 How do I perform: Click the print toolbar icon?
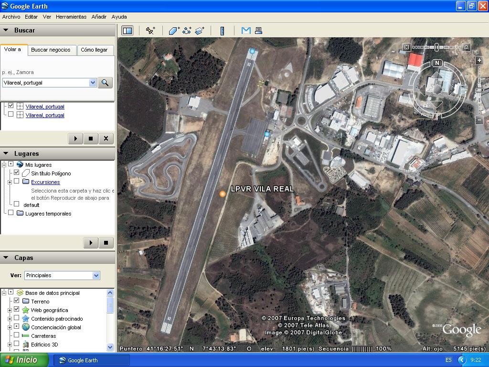258,31
